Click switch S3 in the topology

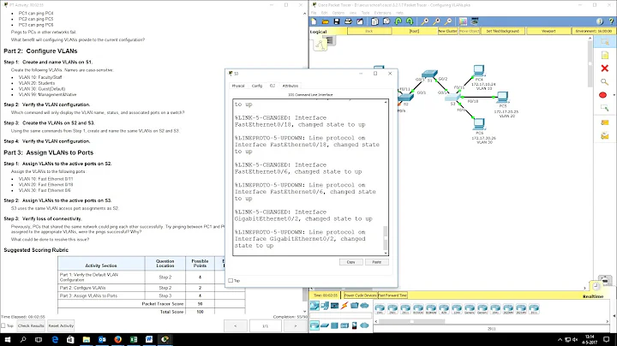pyautogui.click(x=453, y=98)
